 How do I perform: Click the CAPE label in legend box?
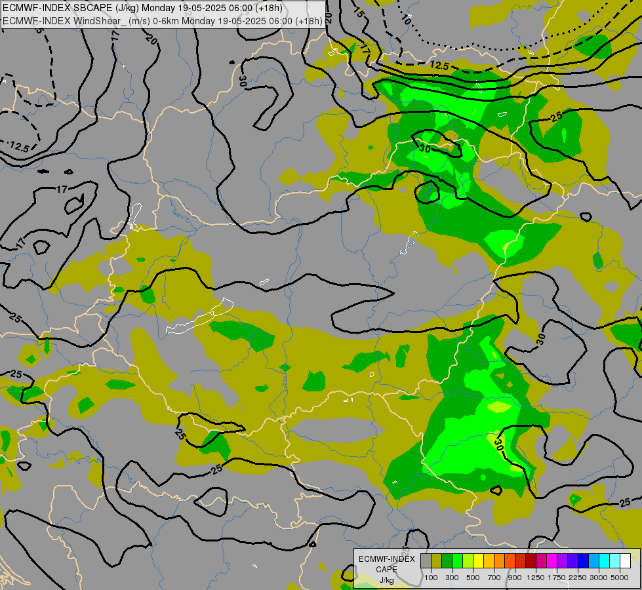[x=386, y=570]
